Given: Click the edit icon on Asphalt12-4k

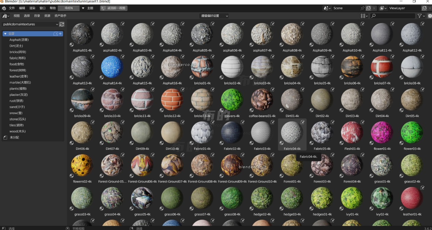Looking at the screenshot, I should pos(423,24).
